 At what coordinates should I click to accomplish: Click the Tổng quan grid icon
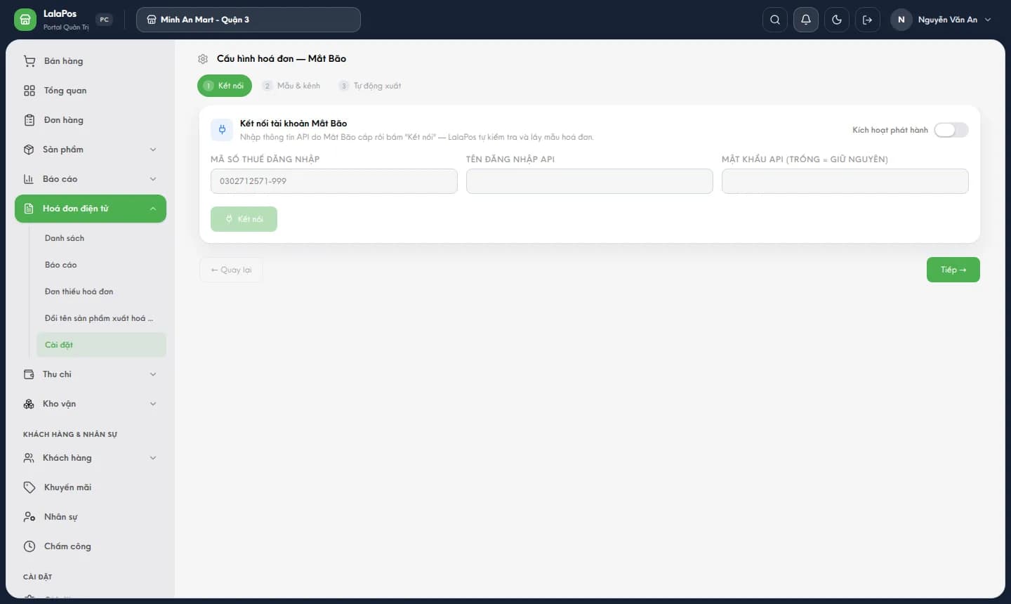(x=29, y=91)
